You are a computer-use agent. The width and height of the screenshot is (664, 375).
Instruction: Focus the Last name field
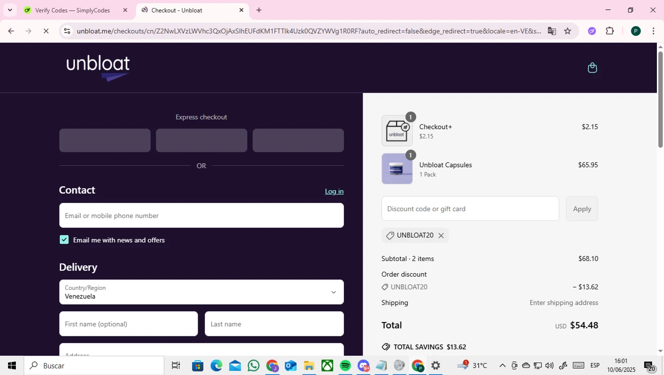274,324
